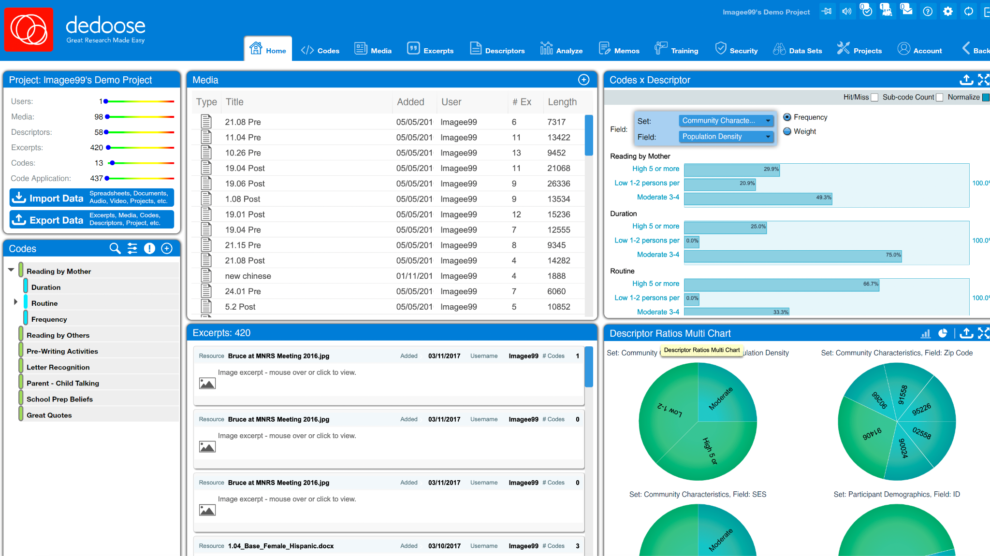Screen dimensions: 990x556
Task: Open the Set dropdown Community Characteristics
Action: 726,121
